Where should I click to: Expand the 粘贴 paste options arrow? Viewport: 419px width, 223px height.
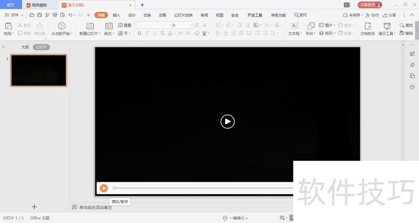(x=13, y=34)
